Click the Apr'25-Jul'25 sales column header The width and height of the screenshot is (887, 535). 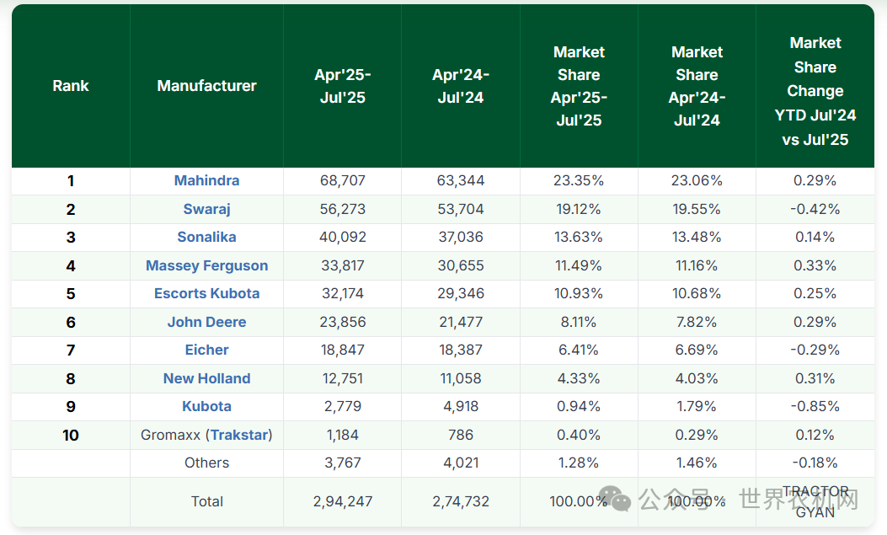[x=342, y=86]
